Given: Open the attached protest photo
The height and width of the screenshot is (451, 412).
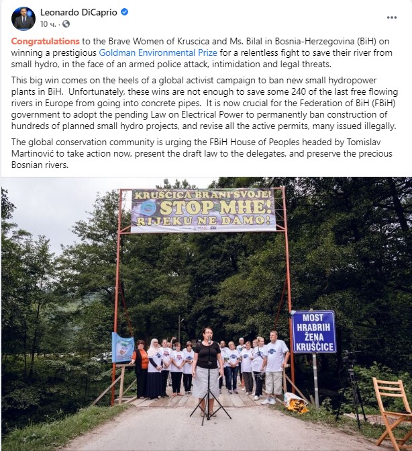Looking at the screenshot, I should (206, 314).
